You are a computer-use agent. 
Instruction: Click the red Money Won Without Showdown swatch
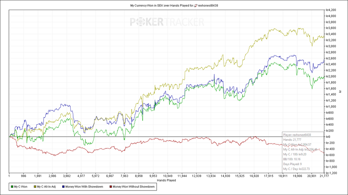click(111, 187)
